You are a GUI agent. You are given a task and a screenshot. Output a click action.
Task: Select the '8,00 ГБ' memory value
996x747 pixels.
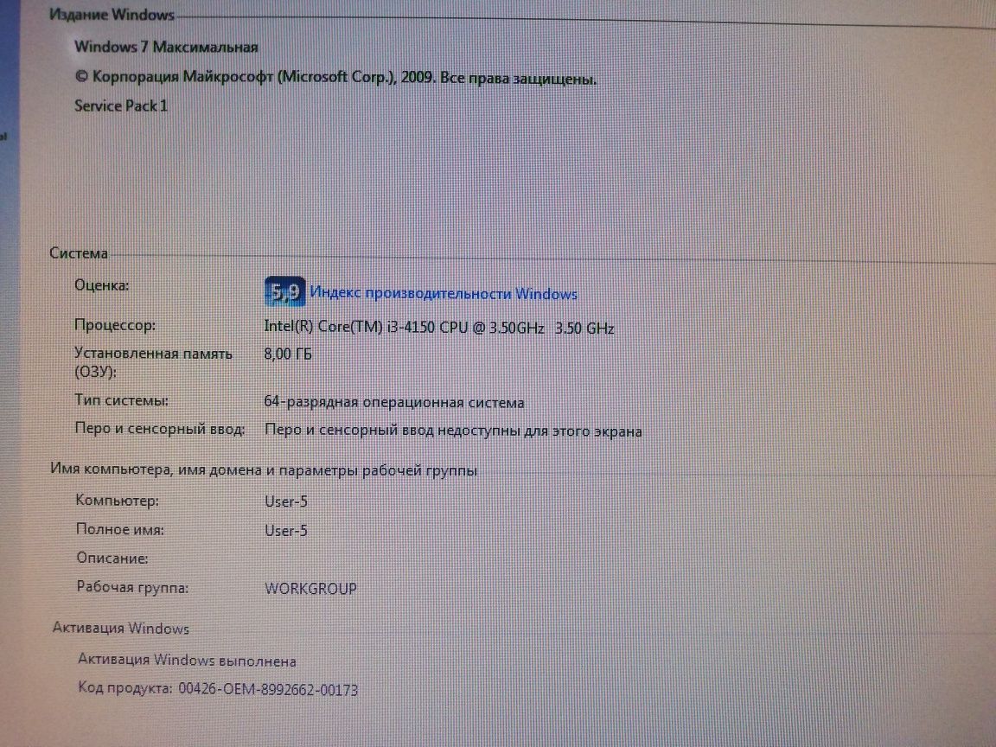tap(288, 354)
